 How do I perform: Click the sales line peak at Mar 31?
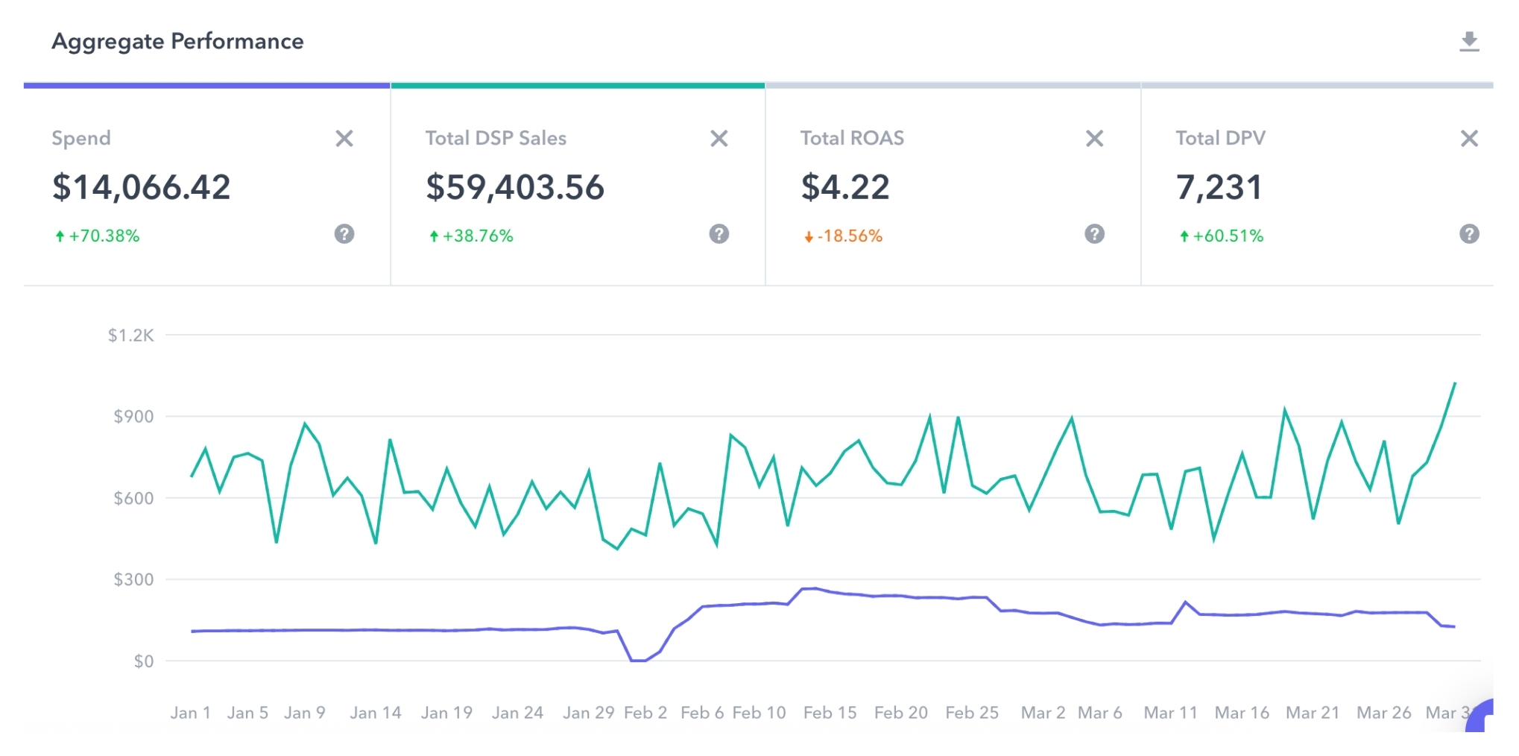point(1454,384)
